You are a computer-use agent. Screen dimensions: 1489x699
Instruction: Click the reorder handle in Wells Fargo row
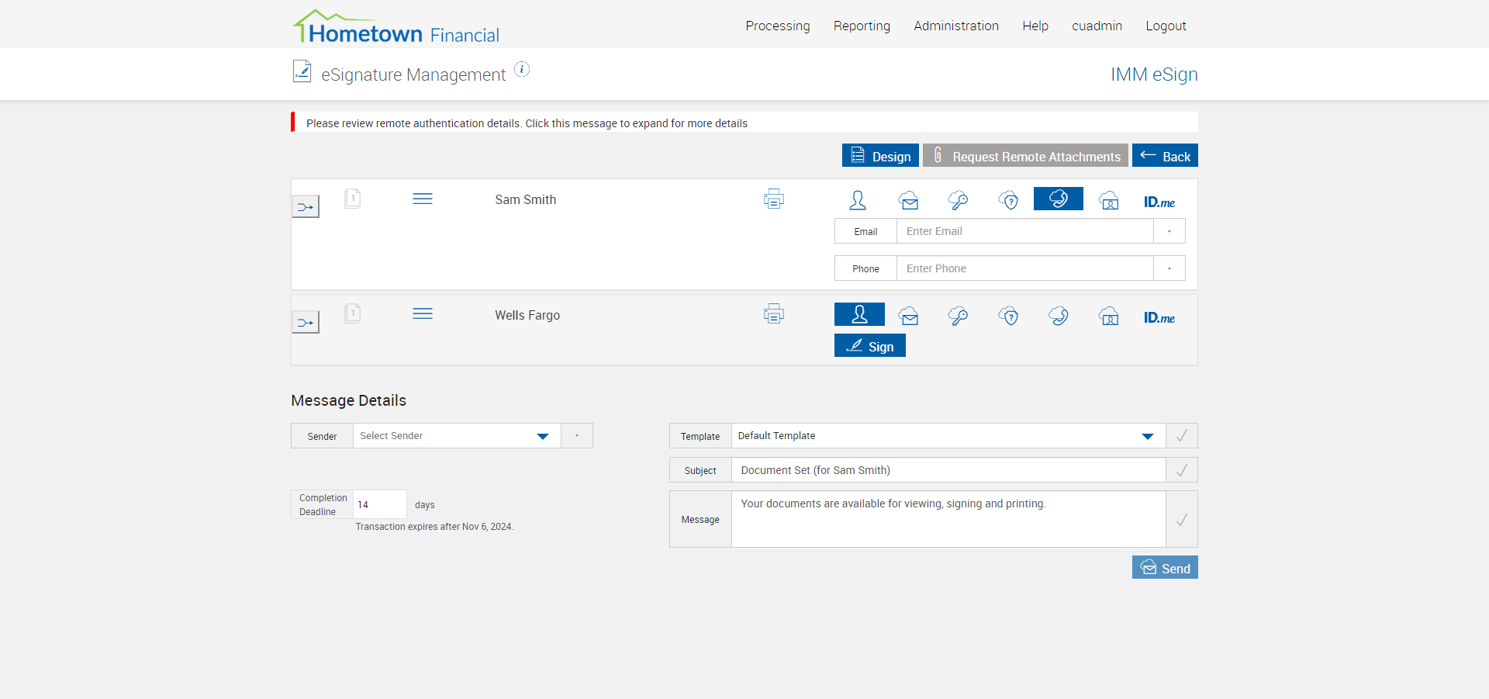[423, 313]
